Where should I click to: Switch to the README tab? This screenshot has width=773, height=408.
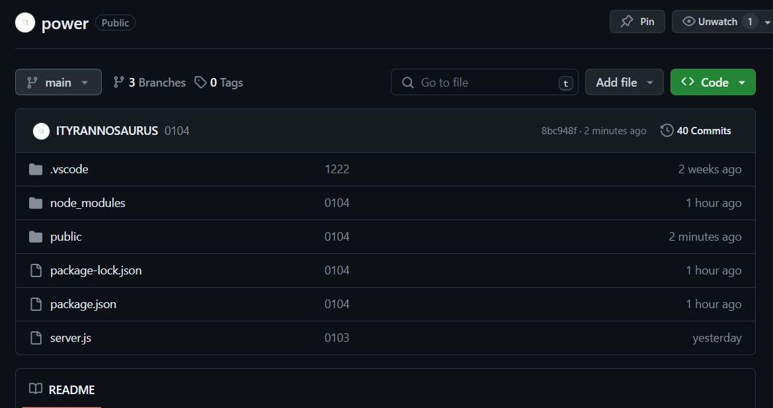click(x=62, y=389)
